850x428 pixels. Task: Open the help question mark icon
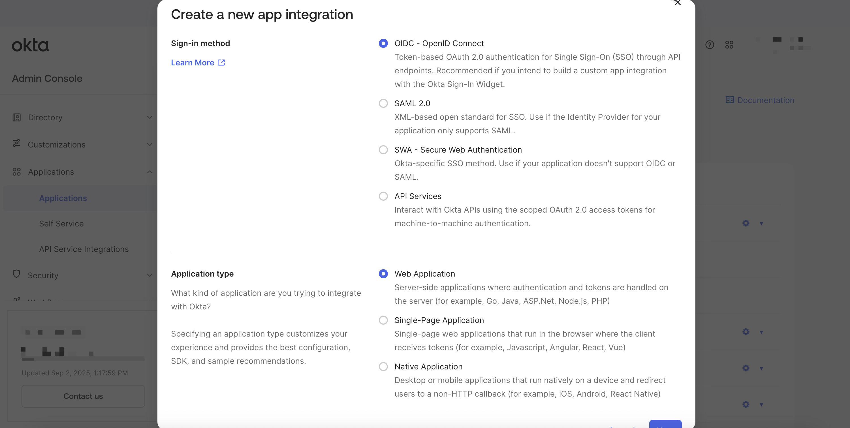coord(710,45)
